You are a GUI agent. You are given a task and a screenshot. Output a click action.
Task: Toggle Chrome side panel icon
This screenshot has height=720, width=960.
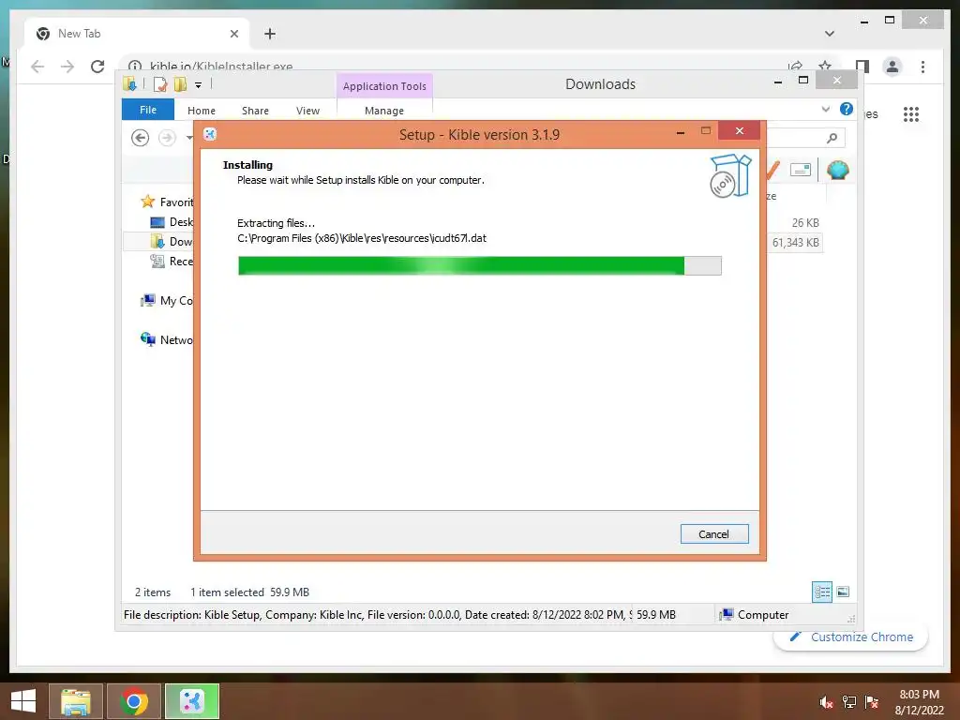[x=862, y=67]
